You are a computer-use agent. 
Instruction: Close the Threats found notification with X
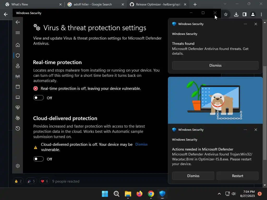point(256,24)
